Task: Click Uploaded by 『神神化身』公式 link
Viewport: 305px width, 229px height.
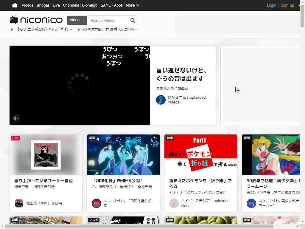Action: (x=127, y=203)
